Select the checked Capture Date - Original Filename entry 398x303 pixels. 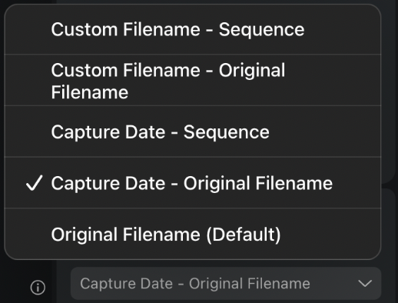coord(193,183)
